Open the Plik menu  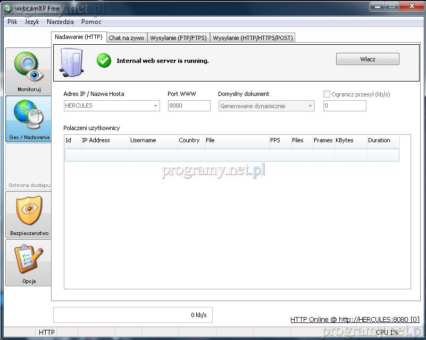12,22
